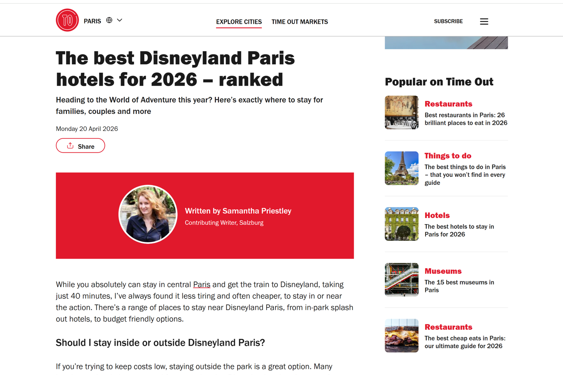Open the Centre Pompidou museum thumbnail
The height and width of the screenshot is (375, 563).
pyautogui.click(x=401, y=280)
